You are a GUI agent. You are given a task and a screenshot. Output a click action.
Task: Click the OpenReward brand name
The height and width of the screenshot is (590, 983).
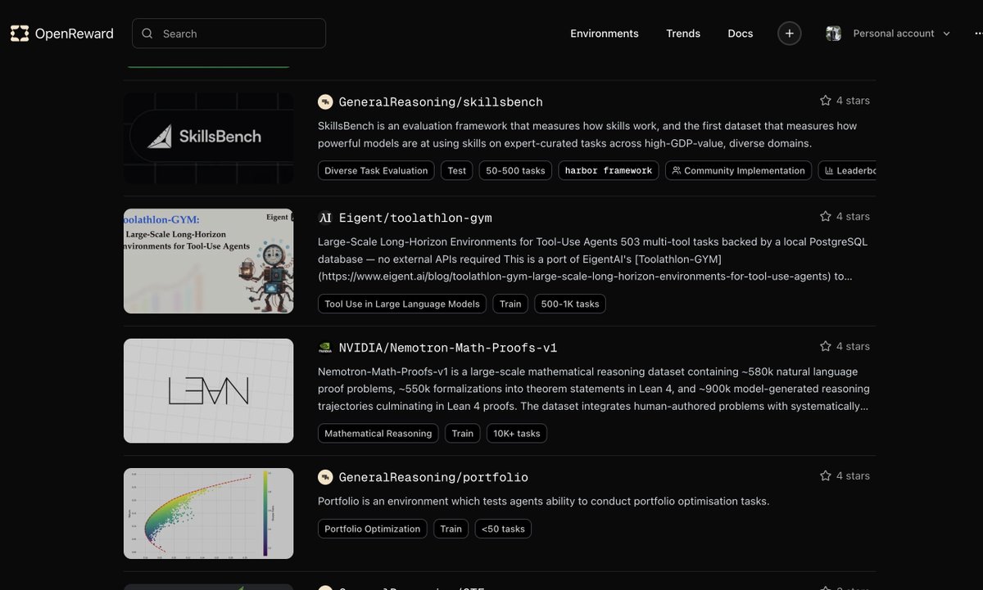point(74,34)
